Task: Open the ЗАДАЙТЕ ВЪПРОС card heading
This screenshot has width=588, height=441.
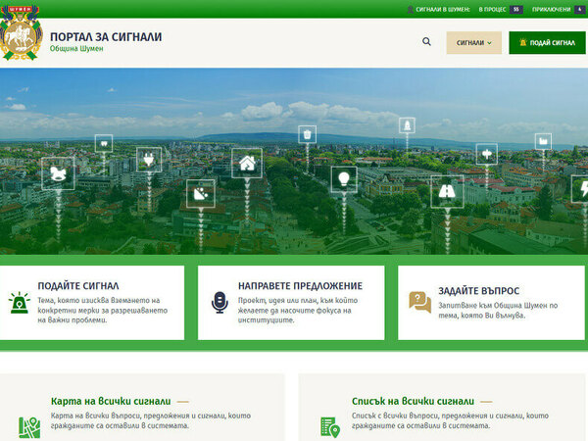Action: [x=479, y=291]
